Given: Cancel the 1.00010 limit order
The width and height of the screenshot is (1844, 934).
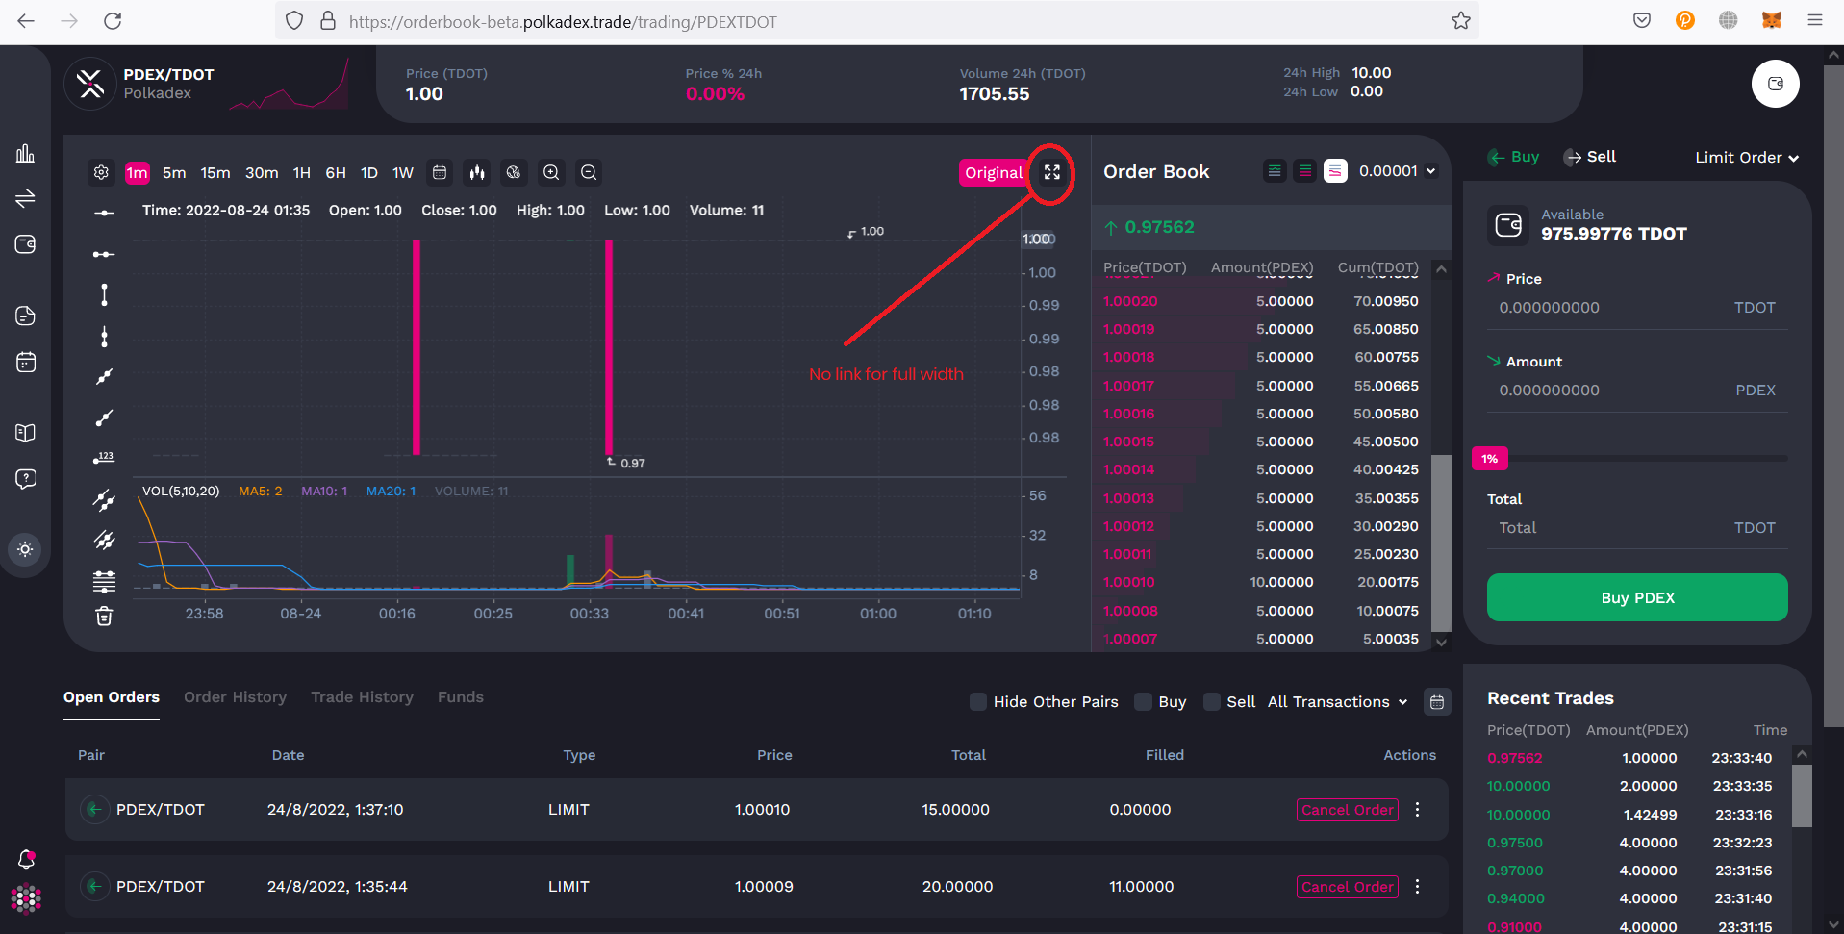Looking at the screenshot, I should (1347, 809).
